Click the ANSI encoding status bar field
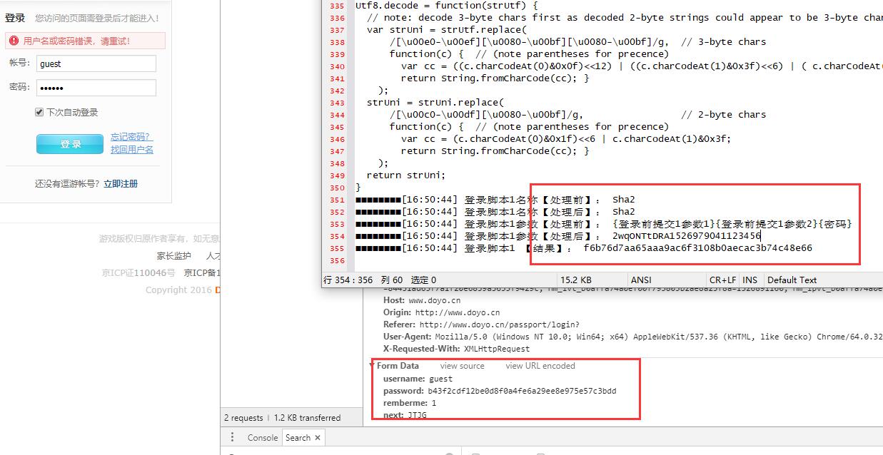Viewport: 883px width, 455px height. (642, 280)
